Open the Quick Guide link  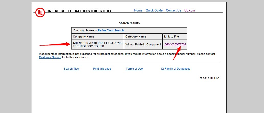coord(154,10)
